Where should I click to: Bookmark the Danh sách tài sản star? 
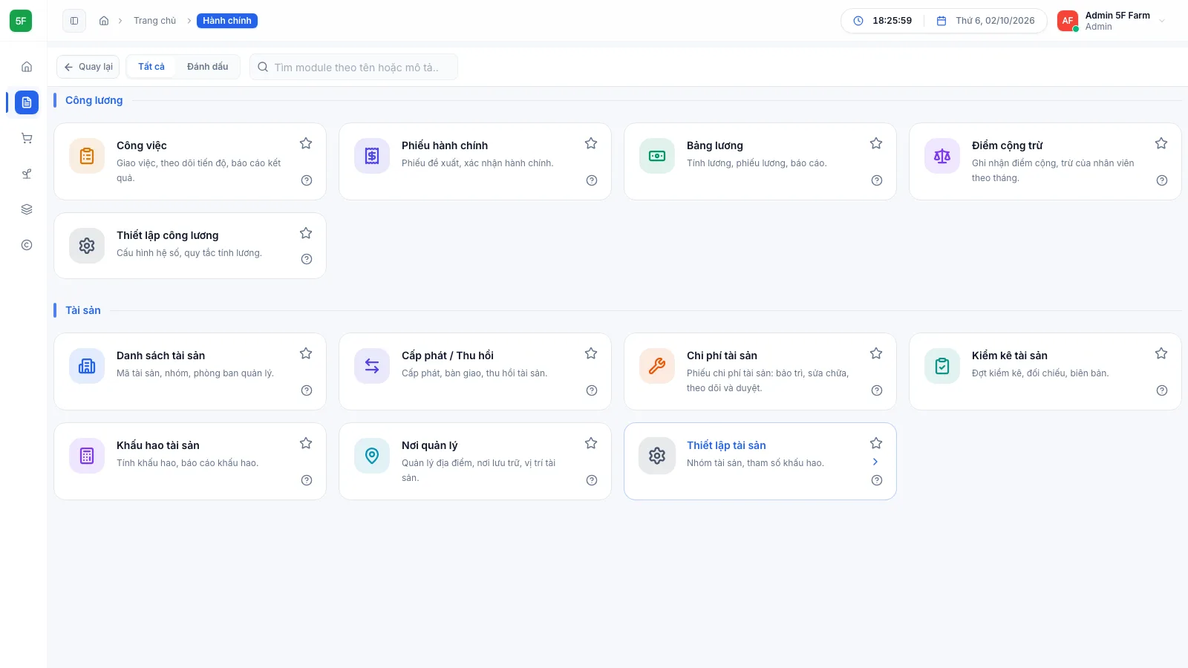pyautogui.click(x=306, y=353)
